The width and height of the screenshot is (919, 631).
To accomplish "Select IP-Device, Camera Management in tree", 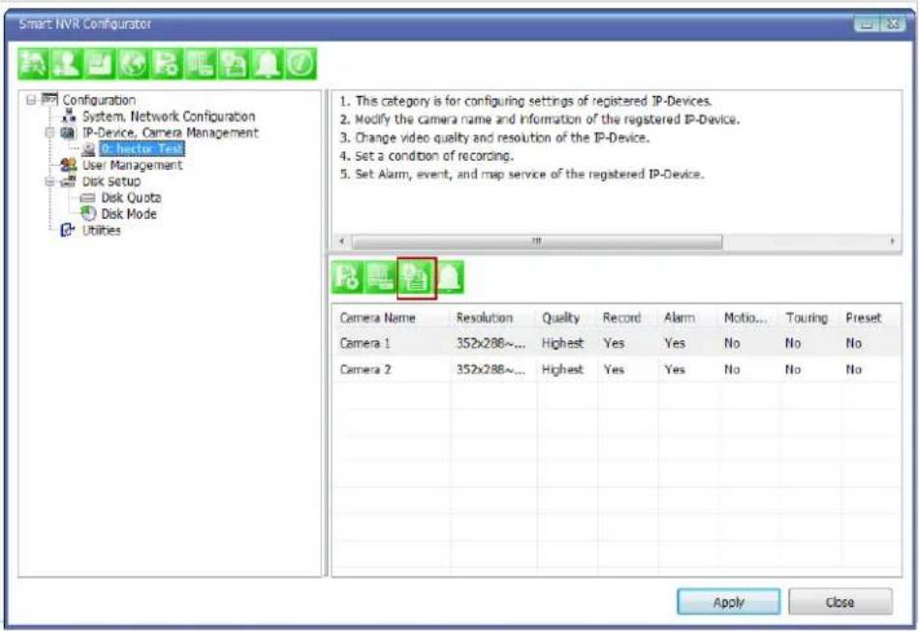I will [x=170, y=133].
